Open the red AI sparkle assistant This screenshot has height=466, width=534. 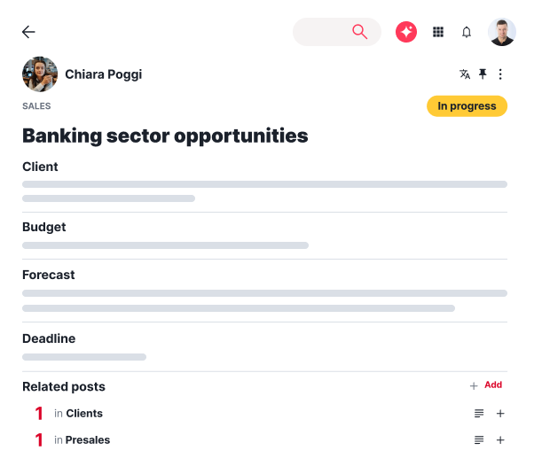pos(406,32)
